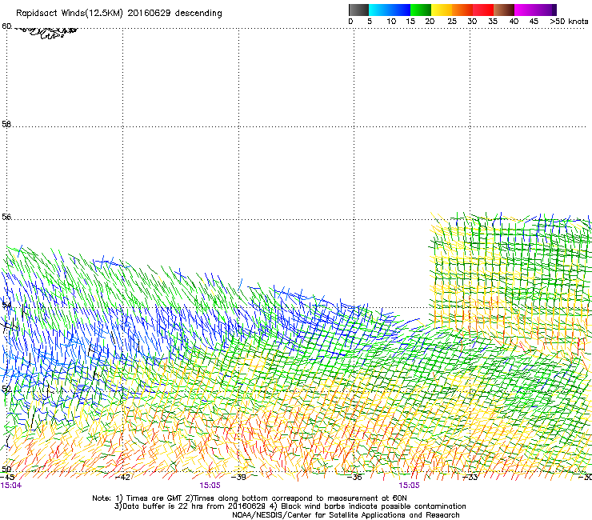Click the latitude label '56'
The width and height of the screenshot is (592, 520).
point(6,217)
